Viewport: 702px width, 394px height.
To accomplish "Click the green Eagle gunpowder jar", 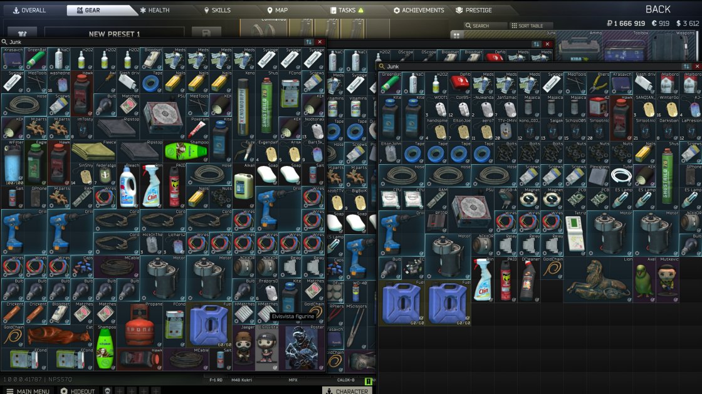I will pyautogui.click(x=36, y=163).
